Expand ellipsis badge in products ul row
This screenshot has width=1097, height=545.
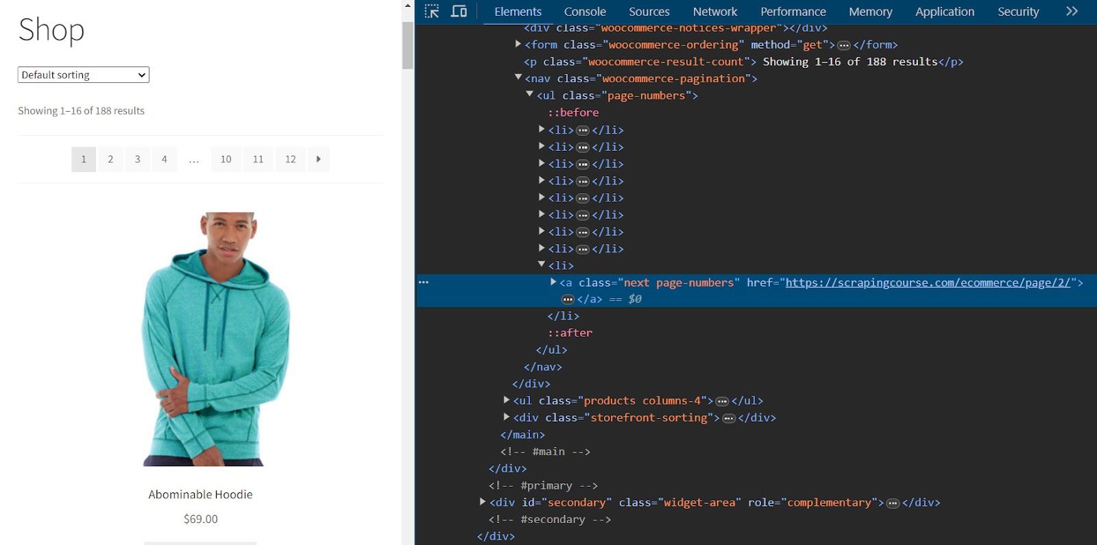pos(722,401)
